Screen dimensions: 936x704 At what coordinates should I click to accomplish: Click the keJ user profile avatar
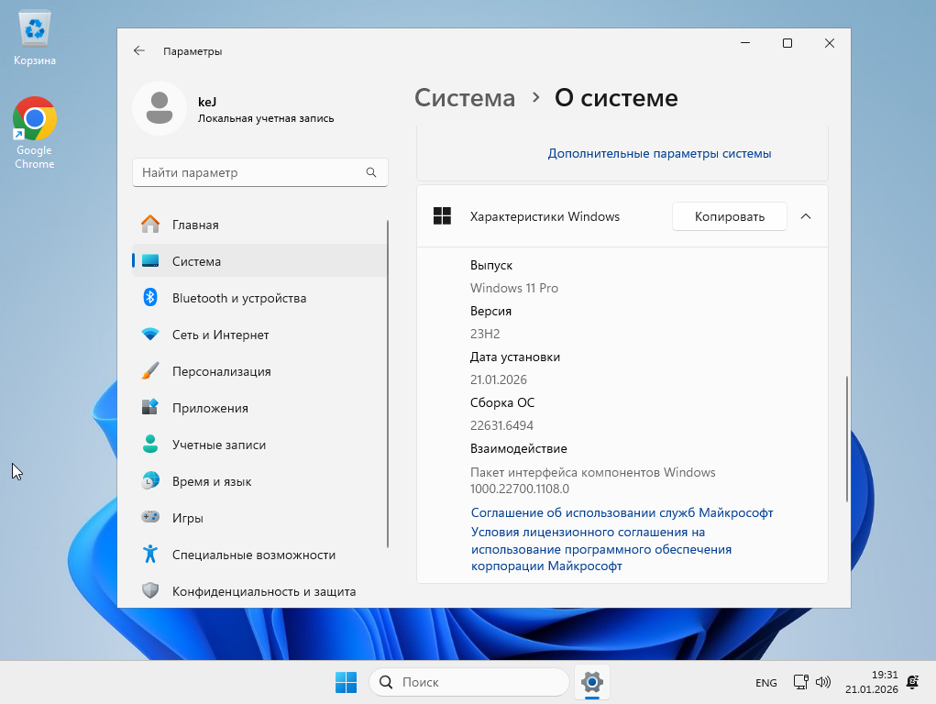pyautogui.click(x=160, y=108)
